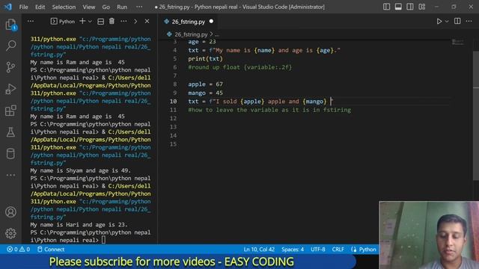Open errors and warnings status item
The height and width of the screenshot is (269, 479).
pos(18,249)
